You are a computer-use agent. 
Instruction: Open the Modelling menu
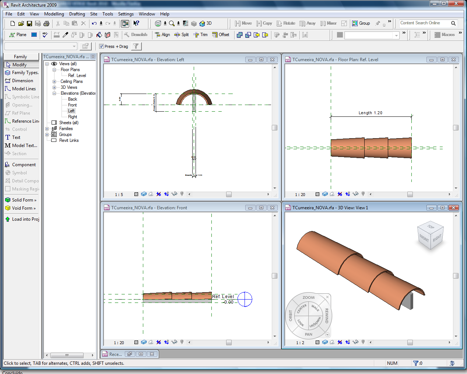click(x=54, y=14)
